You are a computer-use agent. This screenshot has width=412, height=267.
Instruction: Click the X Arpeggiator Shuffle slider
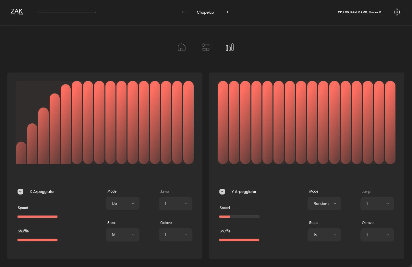(37, 240)
